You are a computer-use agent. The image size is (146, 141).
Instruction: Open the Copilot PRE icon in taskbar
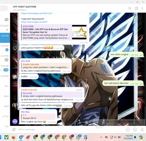pyautogui.click(x=141, y=137)
